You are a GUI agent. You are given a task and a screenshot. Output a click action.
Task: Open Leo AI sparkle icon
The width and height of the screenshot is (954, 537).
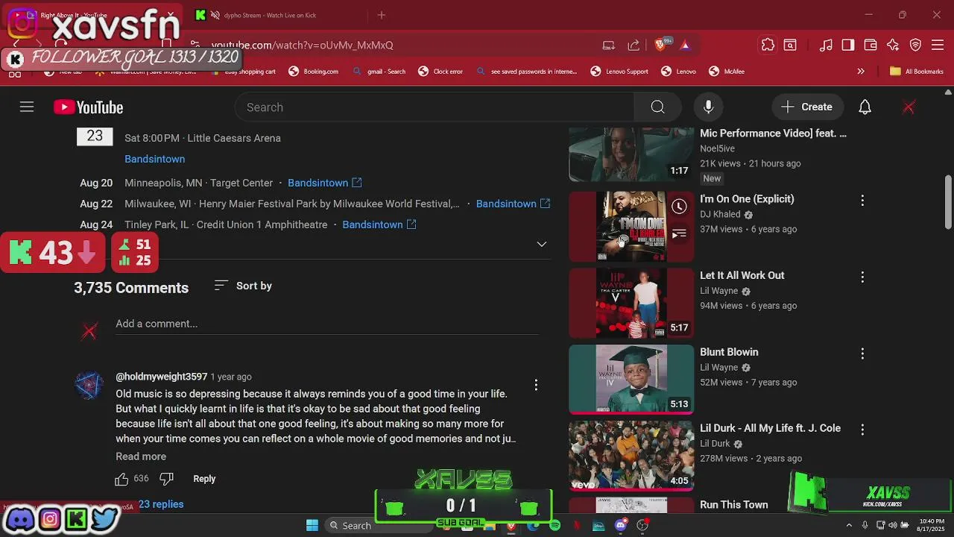tap(893, 45)
